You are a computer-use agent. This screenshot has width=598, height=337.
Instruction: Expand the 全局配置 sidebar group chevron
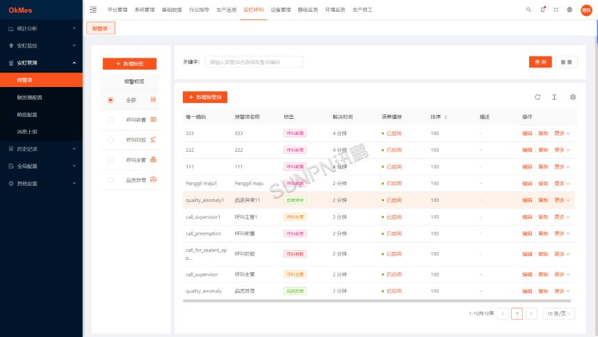point(74,166)
